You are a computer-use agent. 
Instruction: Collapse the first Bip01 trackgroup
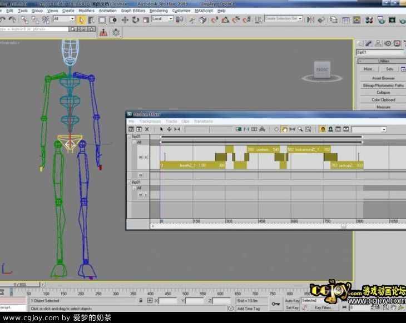coord(129,137)
